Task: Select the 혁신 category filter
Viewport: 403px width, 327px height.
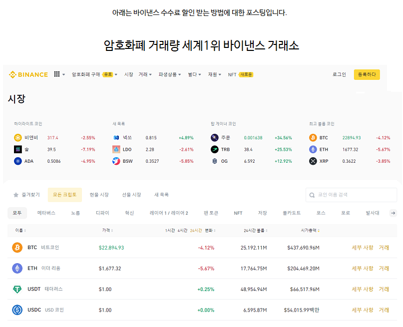Action: tap(129, 213)
